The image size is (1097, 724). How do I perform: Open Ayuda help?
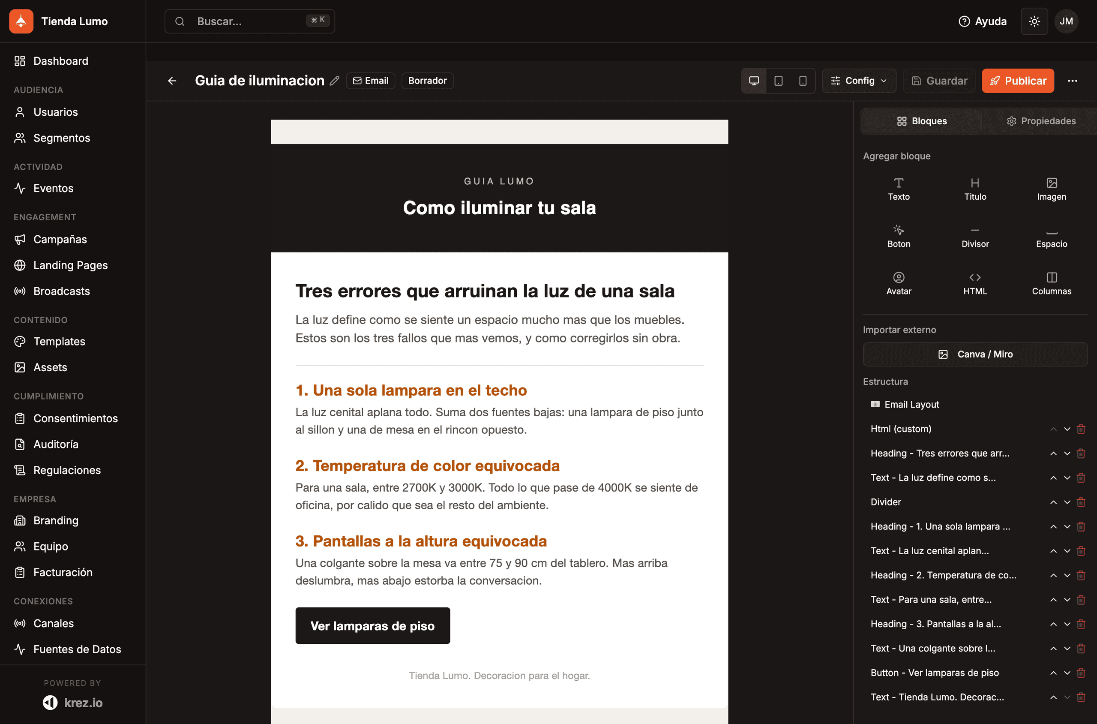[x=983, y=21]
